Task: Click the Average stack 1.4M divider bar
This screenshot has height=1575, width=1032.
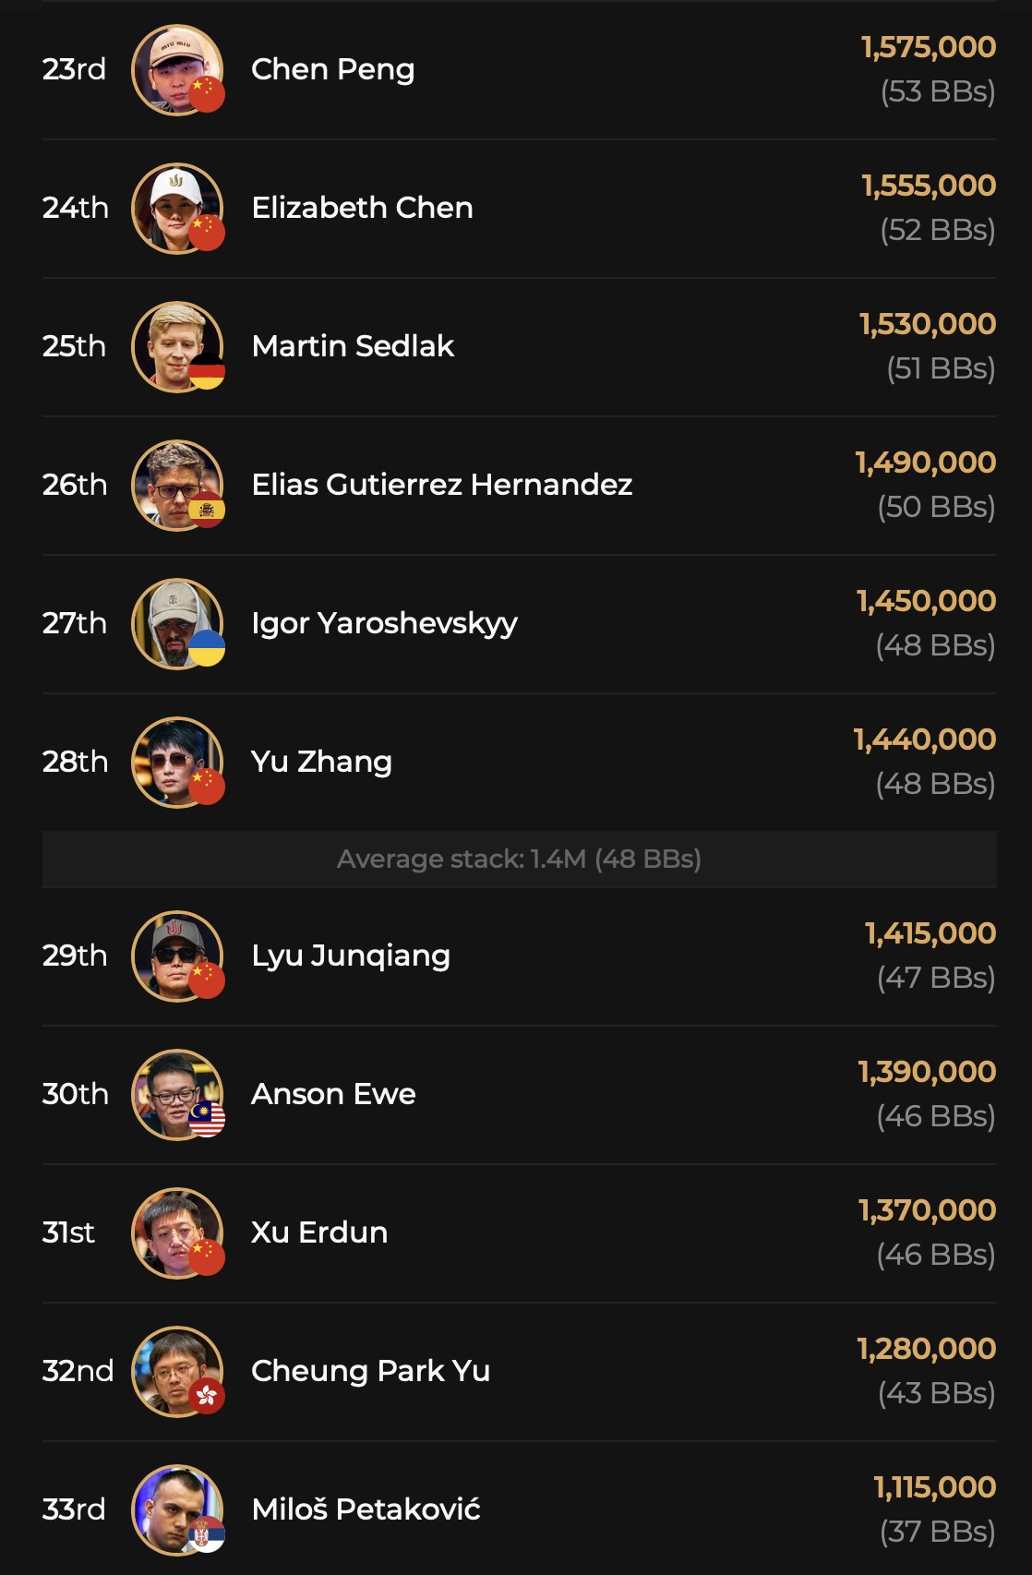Action: coord(519,860)
